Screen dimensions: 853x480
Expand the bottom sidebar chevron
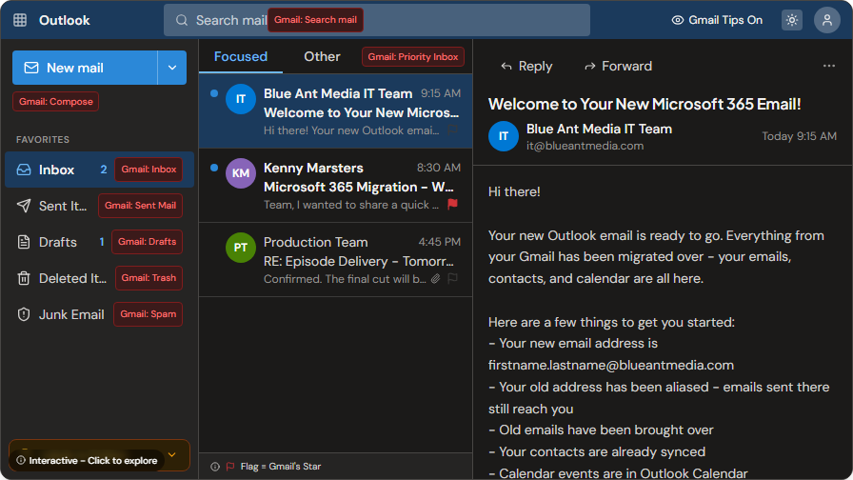click(172, 454)
